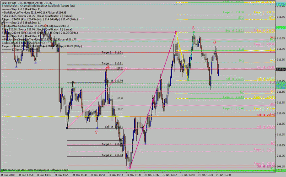Screen dimensions: 286x177
Task: Click the pink 'Target 1 211.08' label
Action: click(x=264, y=44)
